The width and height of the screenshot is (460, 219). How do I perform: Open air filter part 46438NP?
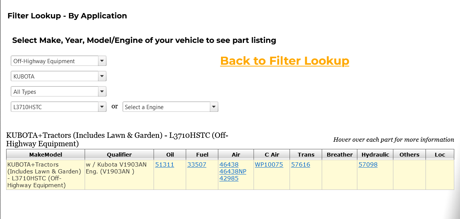(x=233, y=172)
